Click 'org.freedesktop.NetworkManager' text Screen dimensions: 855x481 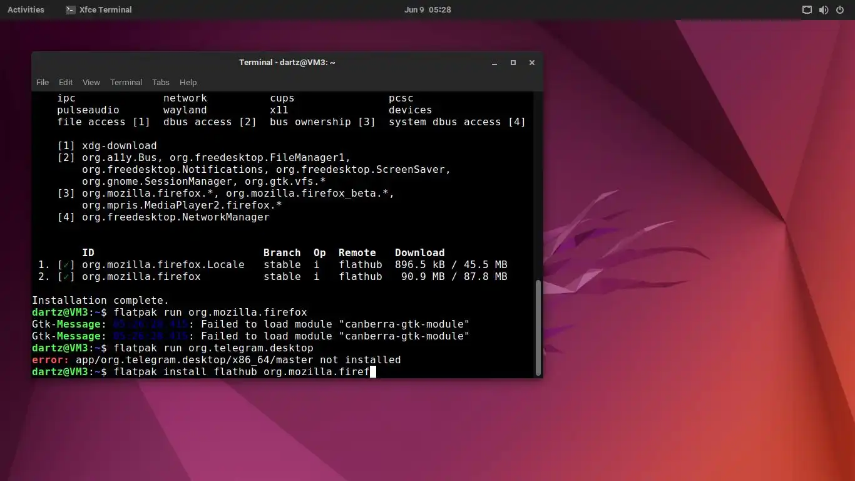(176, 217)
